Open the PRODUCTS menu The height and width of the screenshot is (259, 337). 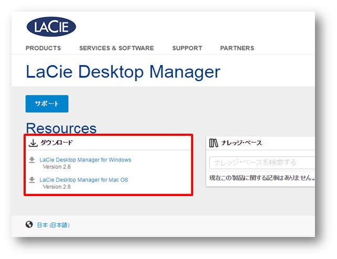pyautogui.click(x=43, y=48)
